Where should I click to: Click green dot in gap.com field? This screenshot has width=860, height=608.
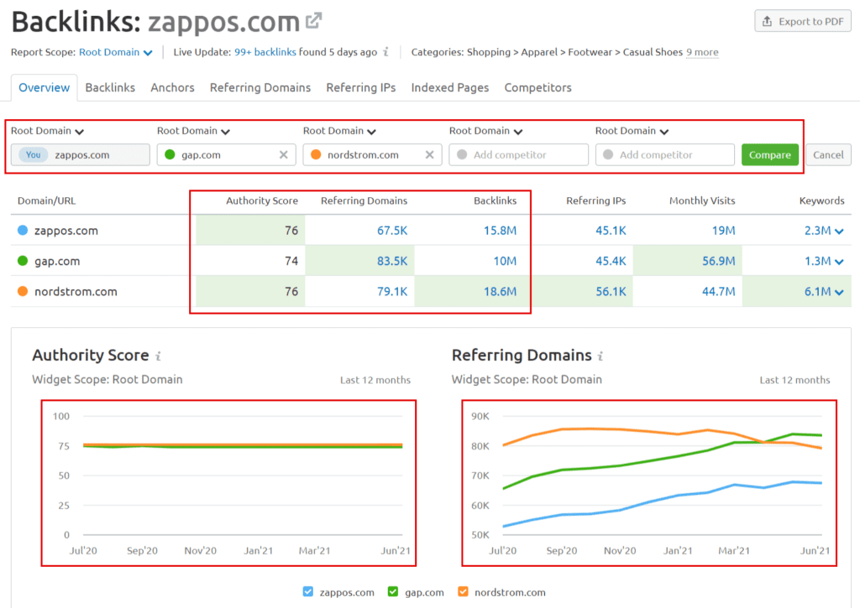[x=170, y=154]
